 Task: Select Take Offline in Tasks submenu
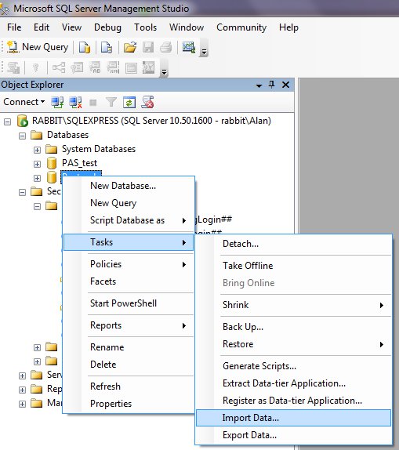point(293,266)
